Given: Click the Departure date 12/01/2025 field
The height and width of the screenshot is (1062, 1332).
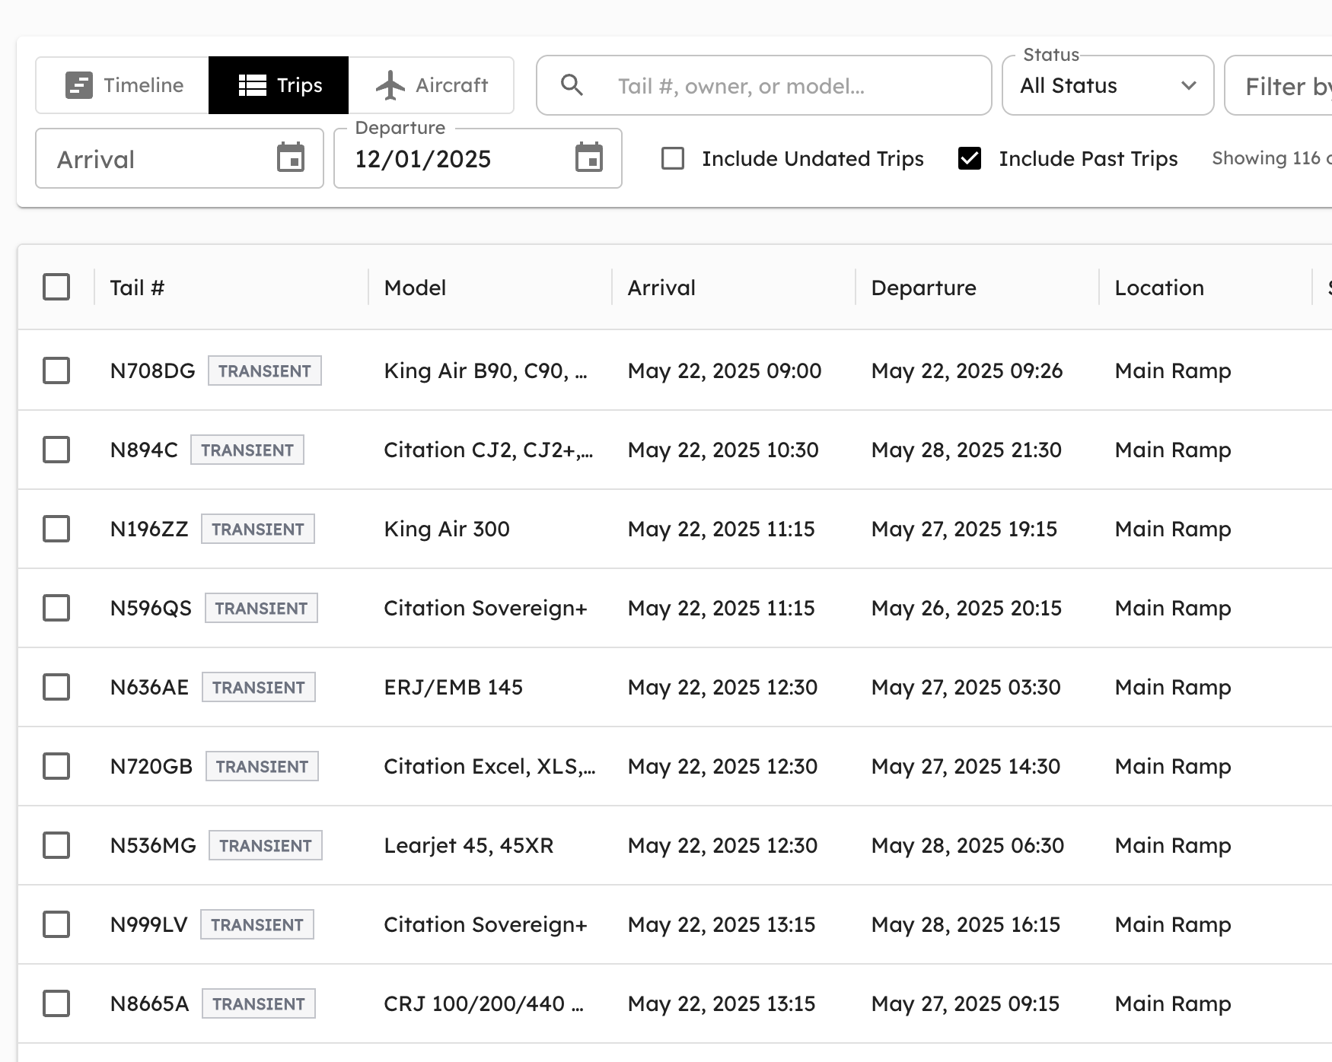Looking at the screenshot, I should [478, 158].
